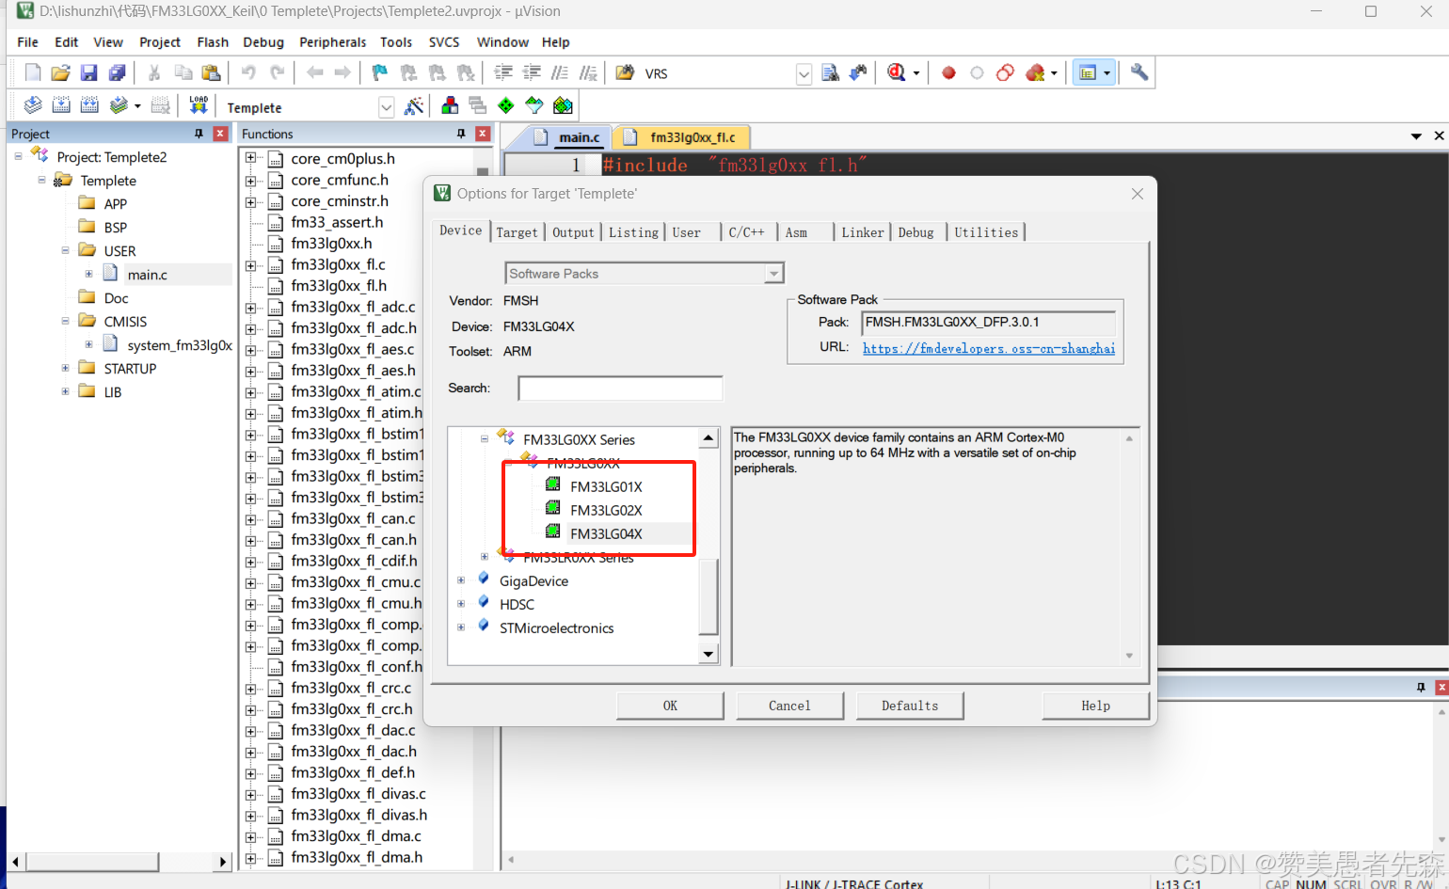The image size is (1449, 889).
Task: Click the Build target icon
Action: [x=61, y=105]
